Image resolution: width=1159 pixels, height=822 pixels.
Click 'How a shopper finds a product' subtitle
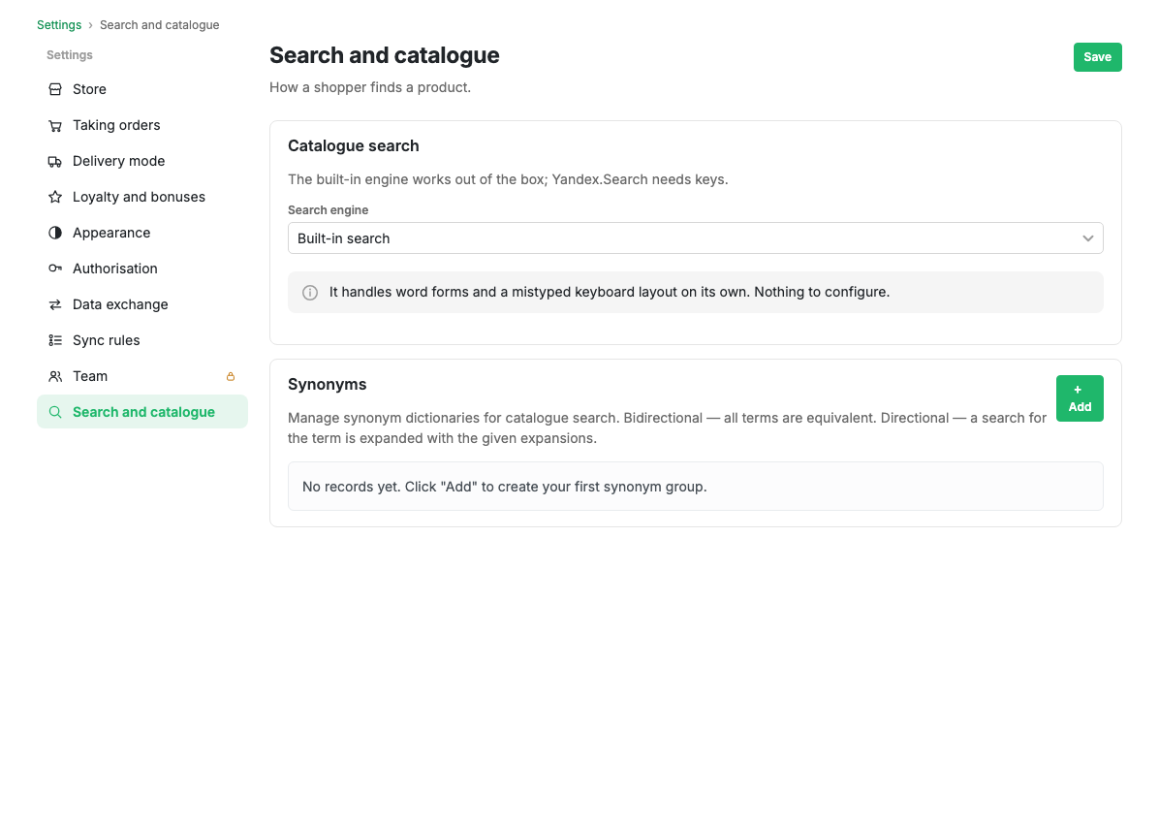coord(370,87)
